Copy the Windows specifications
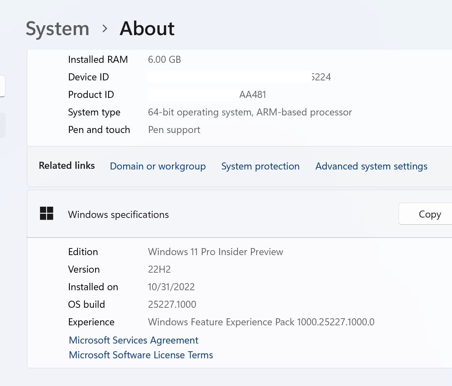The height and width of the screenshot is (386, 452). point(430,214)
